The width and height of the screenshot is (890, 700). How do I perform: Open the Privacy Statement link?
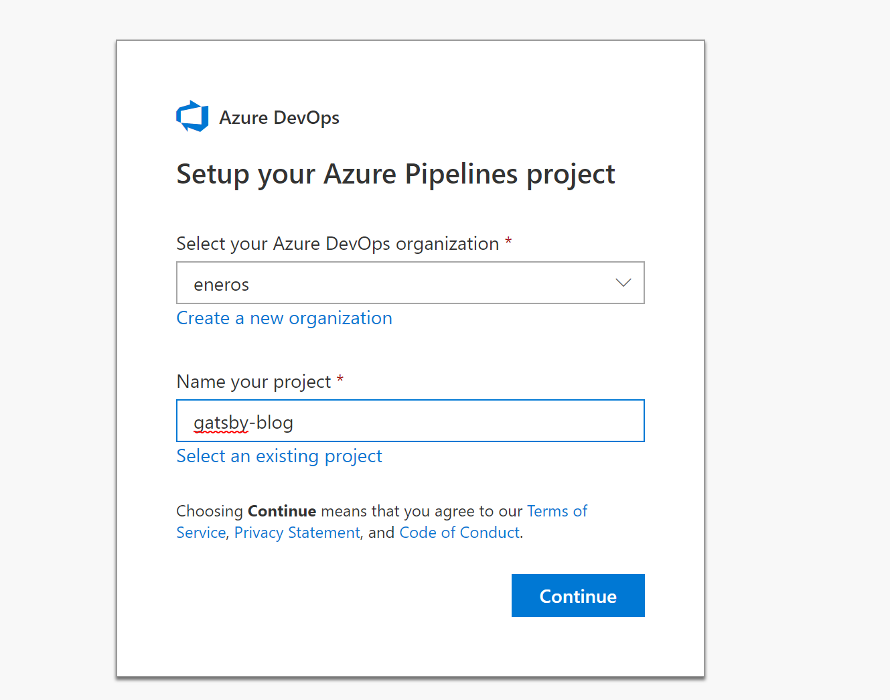297,533
